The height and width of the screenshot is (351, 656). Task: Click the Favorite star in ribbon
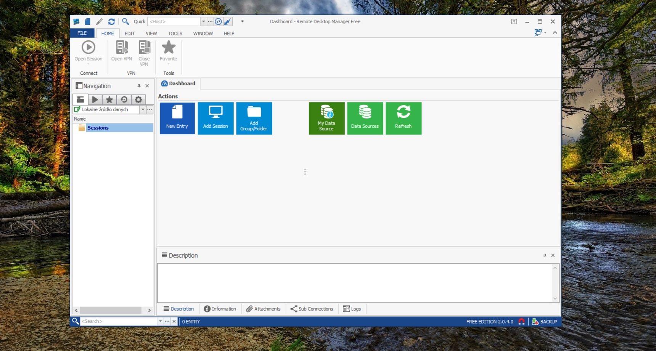pos(168,47)
